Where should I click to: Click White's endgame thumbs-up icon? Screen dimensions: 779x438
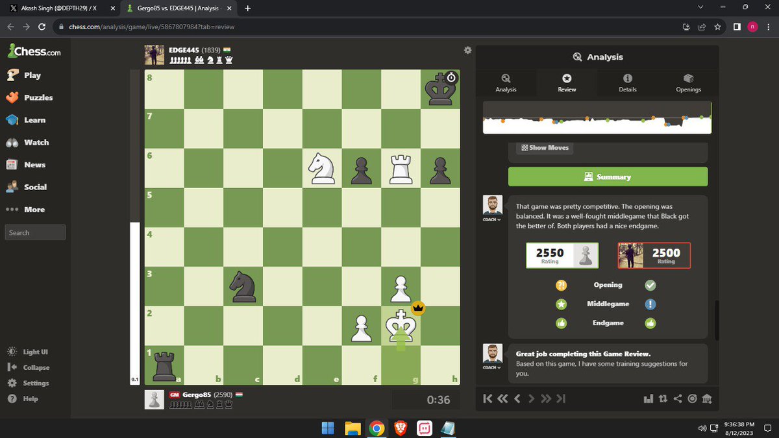click(x=562, y=322)
